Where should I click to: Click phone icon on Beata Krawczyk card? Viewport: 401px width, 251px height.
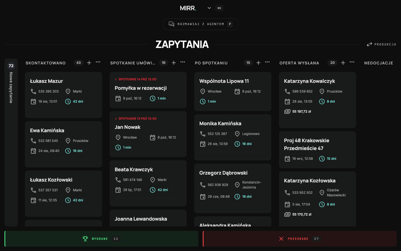pos(118,180)
